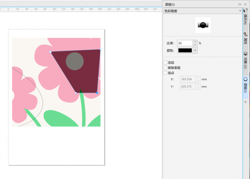This screenshot has width=250, height=179.
Task: Click the 透镜(S) docker title text
Action: pyautogui.click(x=170, y=4)
